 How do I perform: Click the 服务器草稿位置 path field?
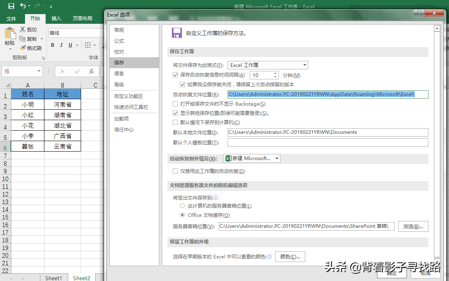coord(307,226)
